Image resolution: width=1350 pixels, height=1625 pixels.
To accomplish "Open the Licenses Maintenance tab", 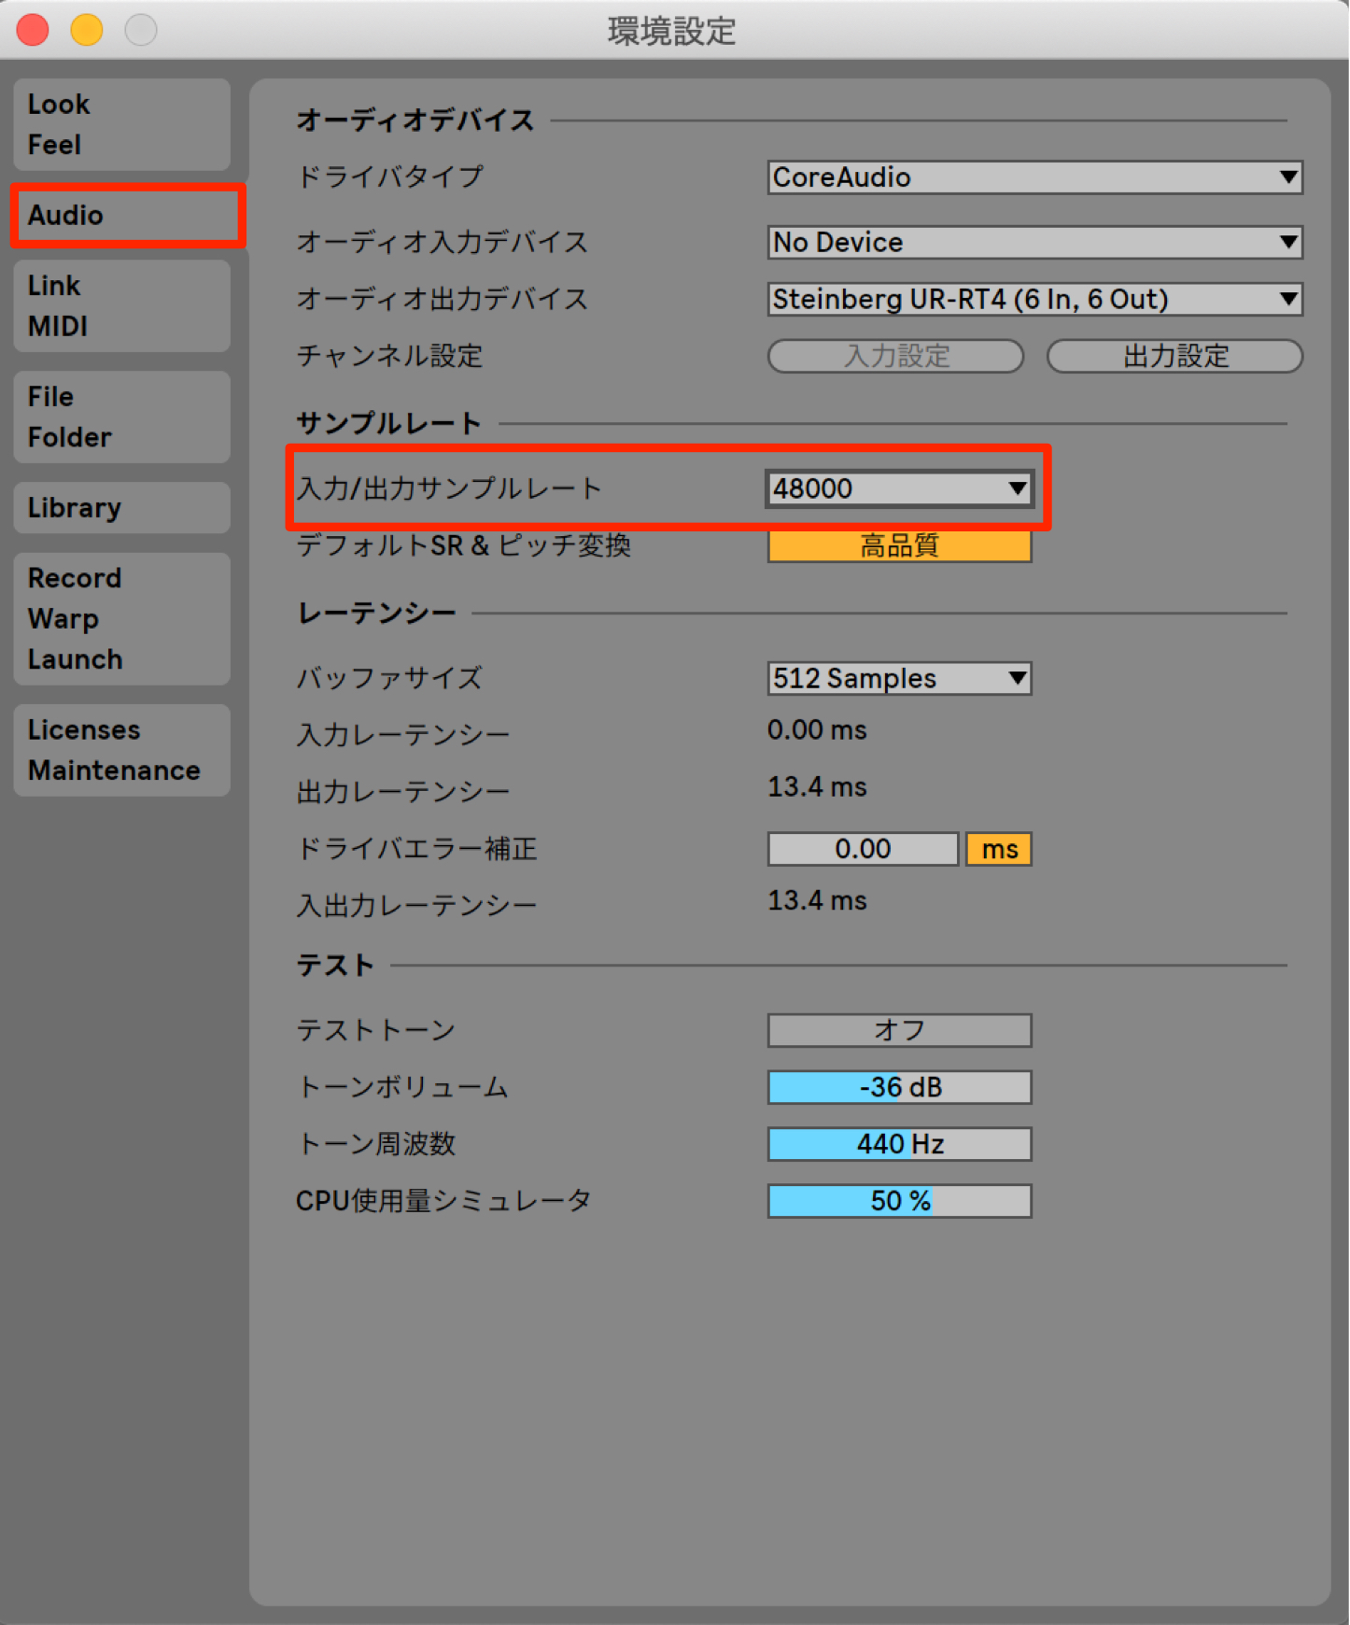I will point(121,750).
